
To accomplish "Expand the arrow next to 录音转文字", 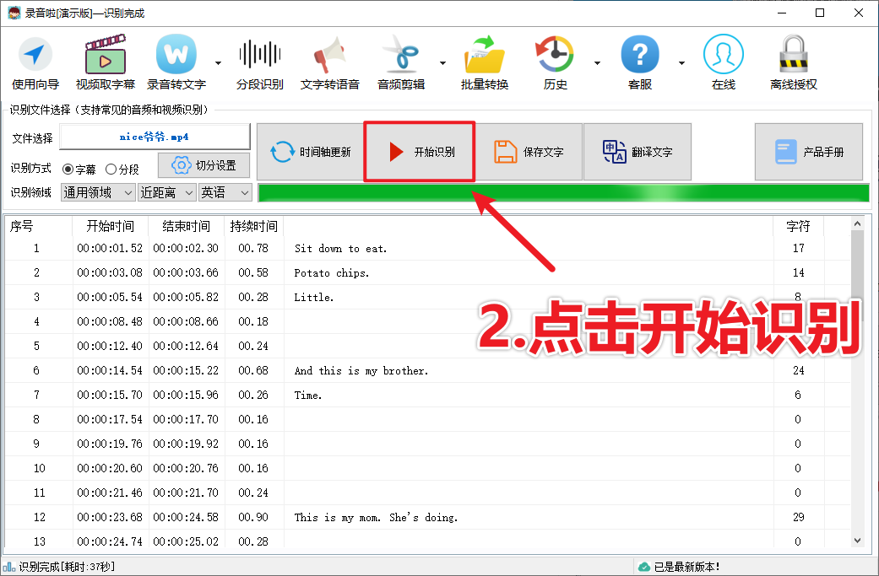I will [218, 63].
